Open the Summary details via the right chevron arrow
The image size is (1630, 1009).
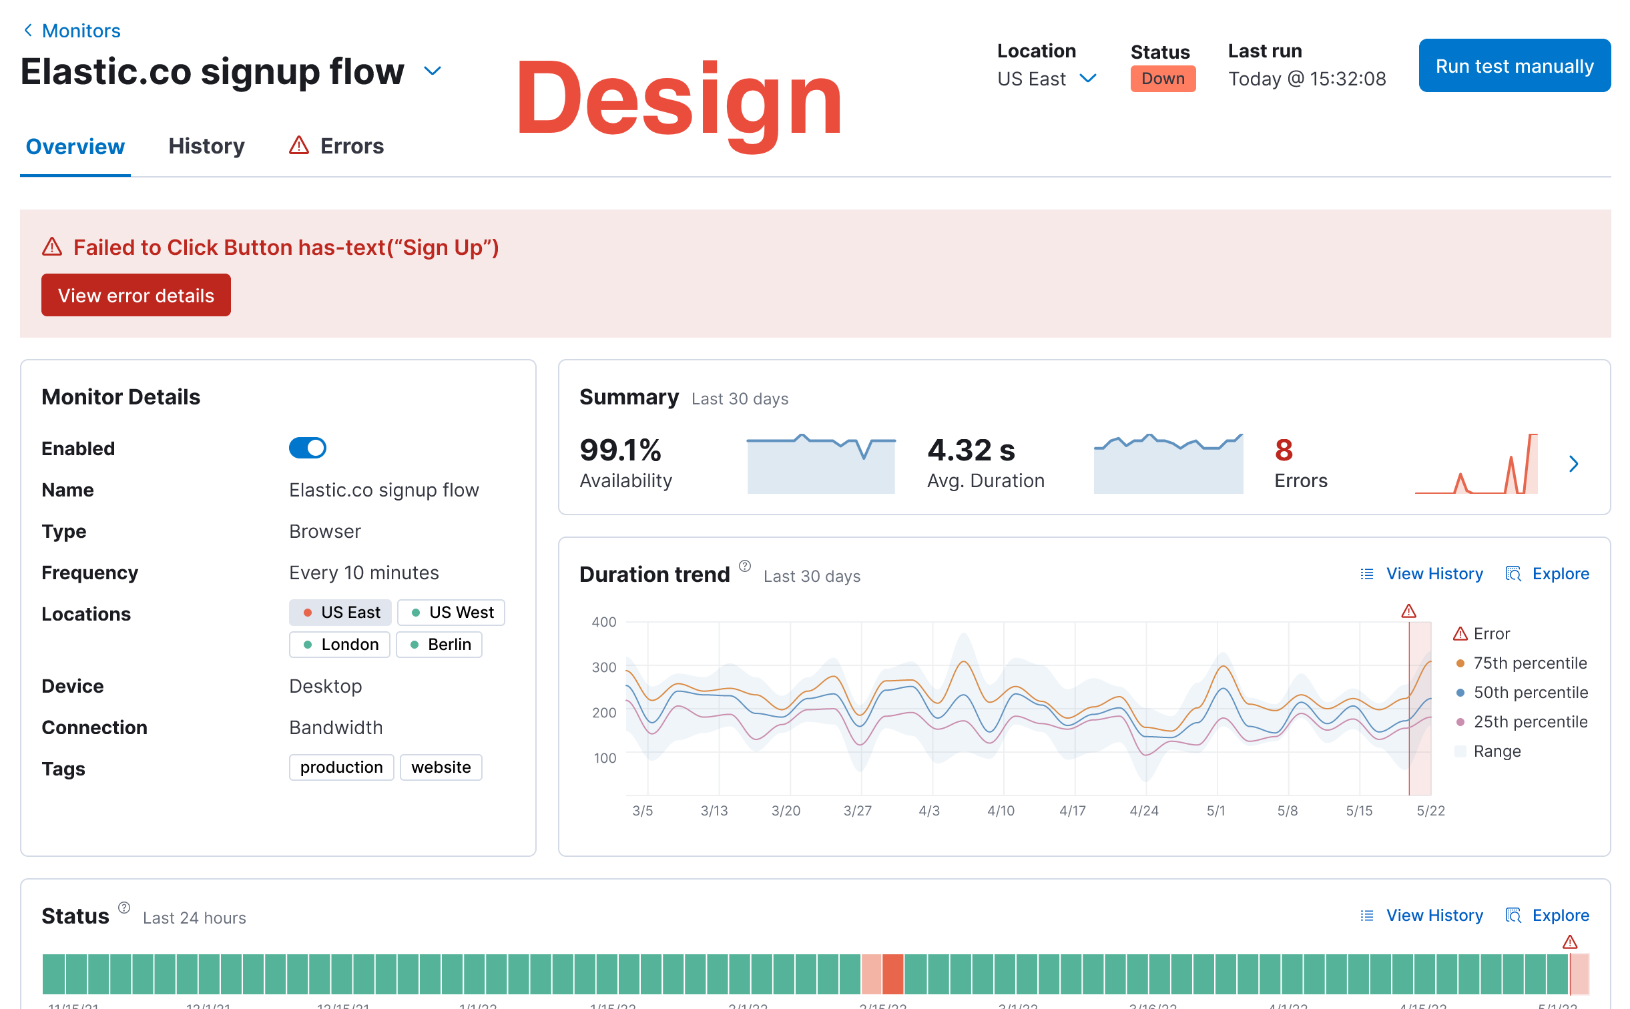click(1574, 463)
